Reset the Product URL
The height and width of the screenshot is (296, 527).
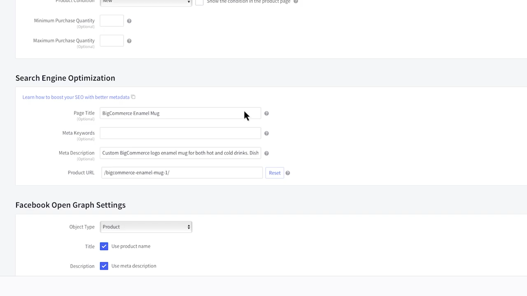coord(274,173)
